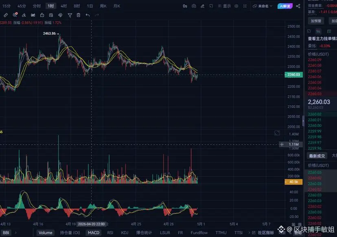Toggle the LSUR indicator
Viewport: 337px width, 237px height.
point(165,233)
